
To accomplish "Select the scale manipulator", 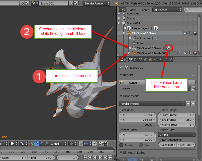I will coord(46,144).
